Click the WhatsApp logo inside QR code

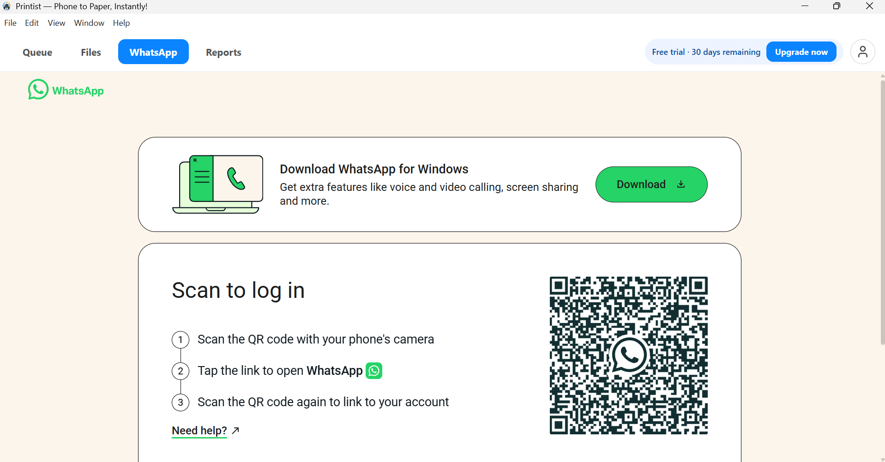[629, 355]
